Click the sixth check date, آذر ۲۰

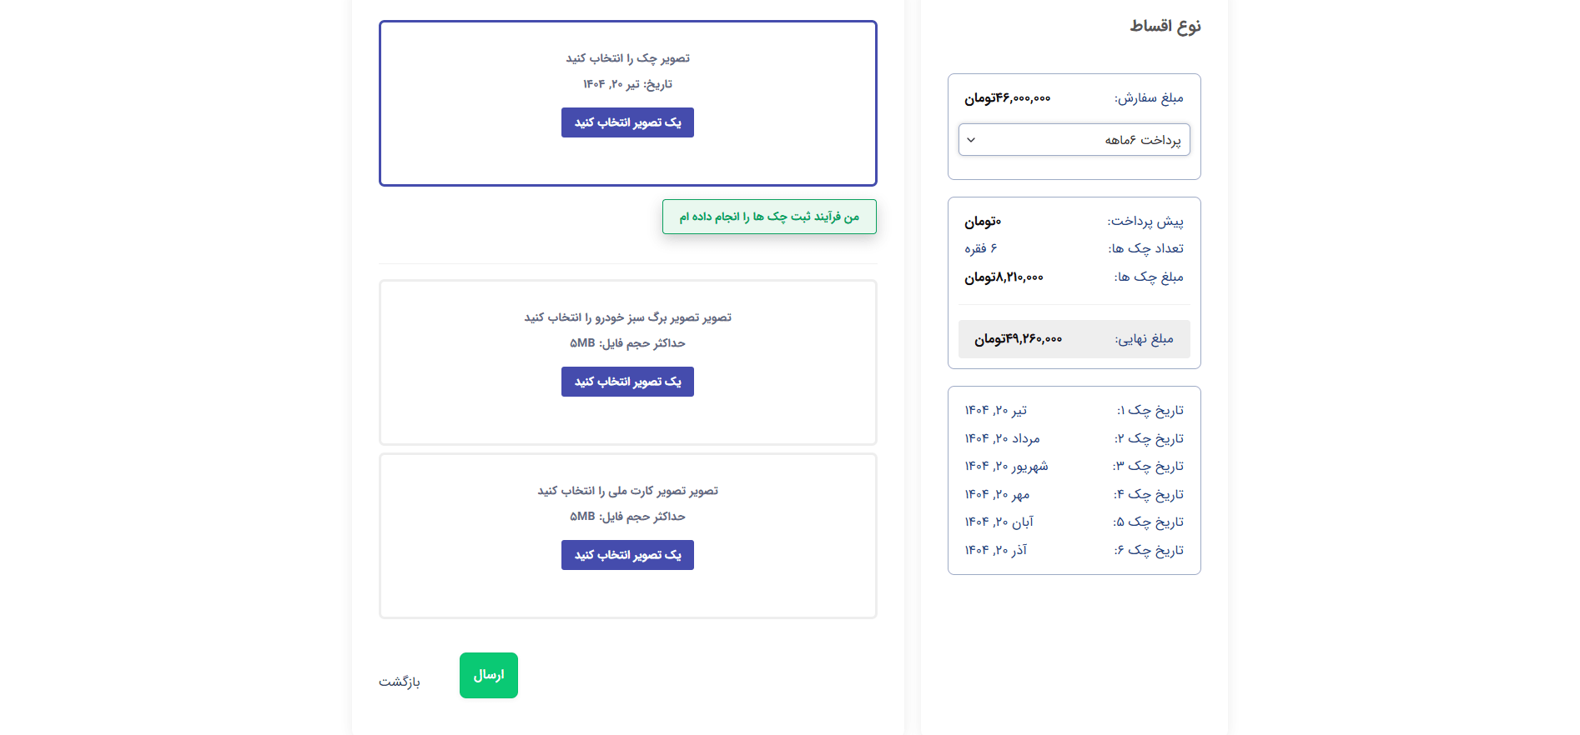click(996, 550)
